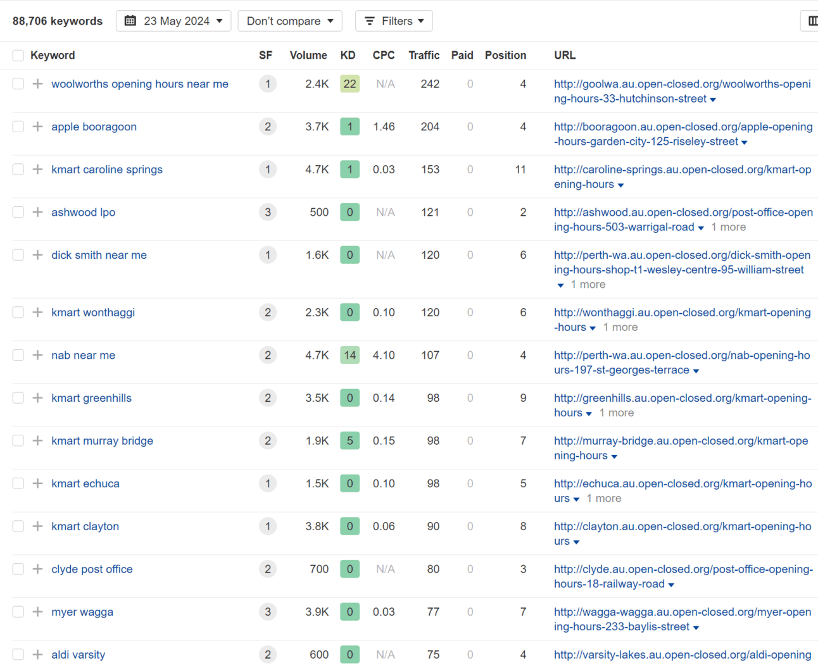The height and width of the screenshot is (665, 818).
Task: Sort table by CPC column
Action: coord(384,56)
